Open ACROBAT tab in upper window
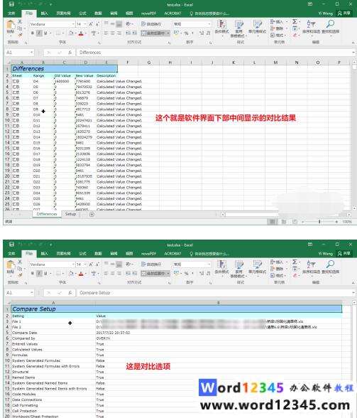Screen dimensions: 357x418 click(172, 14)
